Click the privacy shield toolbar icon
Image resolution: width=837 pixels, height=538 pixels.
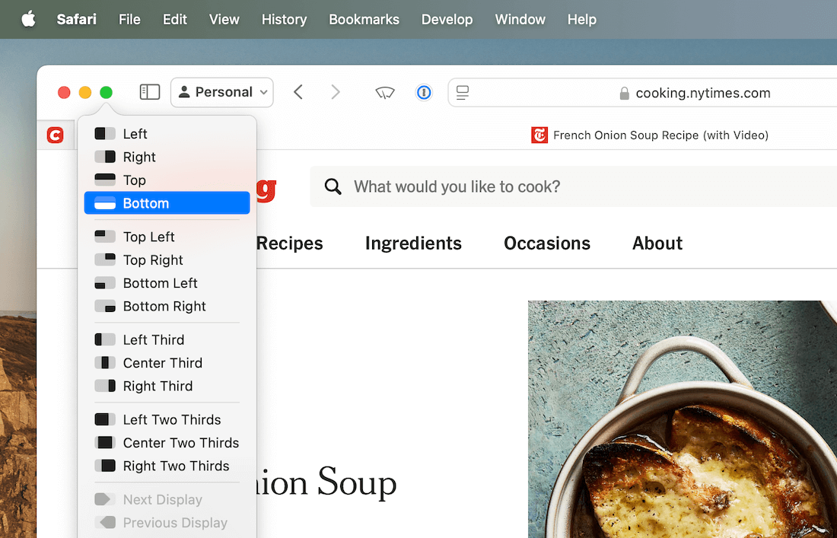click(385, 93)
